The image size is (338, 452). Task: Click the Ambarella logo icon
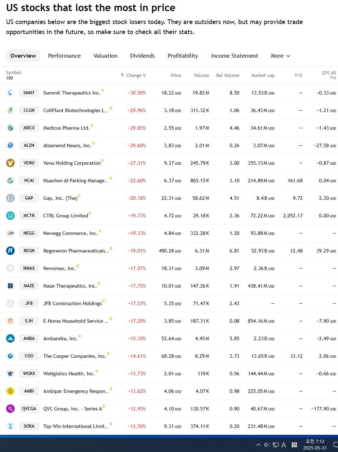tap(10, 338)
